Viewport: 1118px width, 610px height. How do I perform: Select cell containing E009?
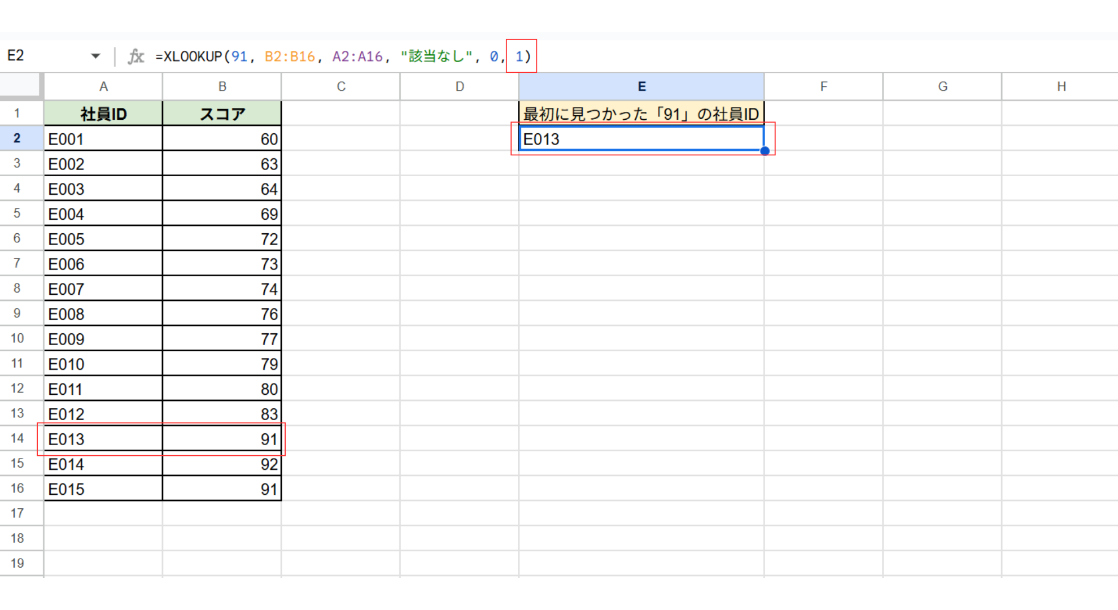point(103,339)
